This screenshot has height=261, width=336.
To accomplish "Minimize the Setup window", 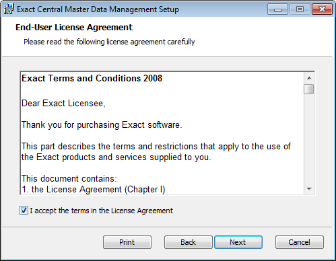I will (277, 9).
